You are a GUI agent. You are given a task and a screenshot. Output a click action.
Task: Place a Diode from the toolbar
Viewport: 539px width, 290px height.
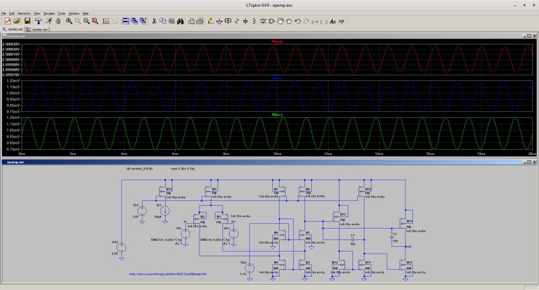(x=263, y=22)
